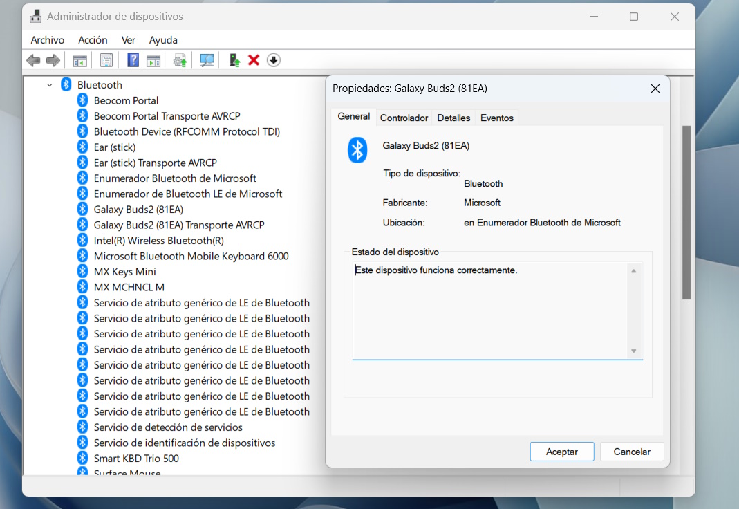Scan for hardware changes via monitor magnifier icon
Screen dimensions: 739x509
pos(207,60)
